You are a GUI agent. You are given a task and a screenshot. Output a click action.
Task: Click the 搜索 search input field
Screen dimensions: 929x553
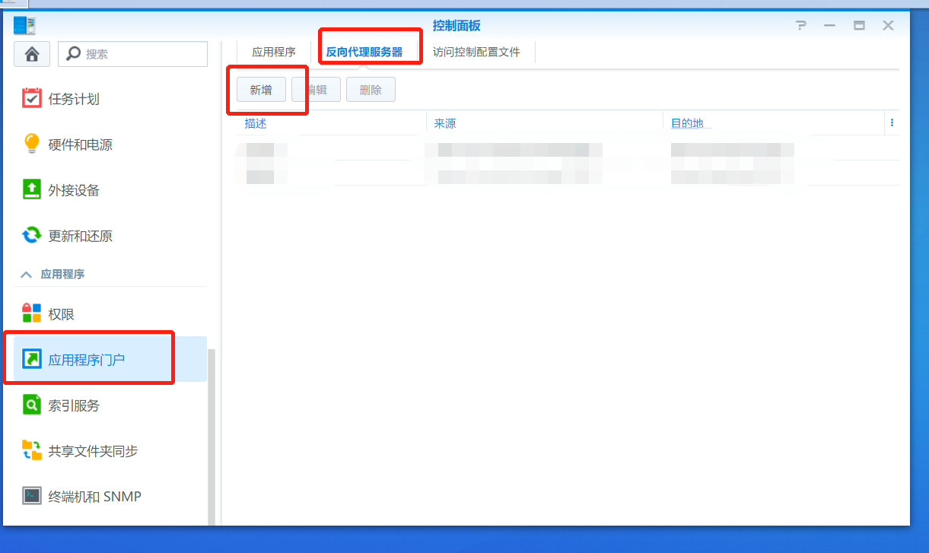click(x=141, y=54)
